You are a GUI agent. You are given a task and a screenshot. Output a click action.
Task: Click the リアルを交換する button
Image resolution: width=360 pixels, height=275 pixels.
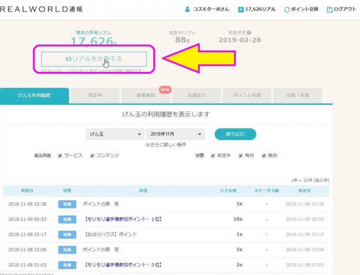coord(94,59)
